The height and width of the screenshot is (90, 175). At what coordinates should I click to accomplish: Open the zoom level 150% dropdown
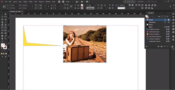73,2
